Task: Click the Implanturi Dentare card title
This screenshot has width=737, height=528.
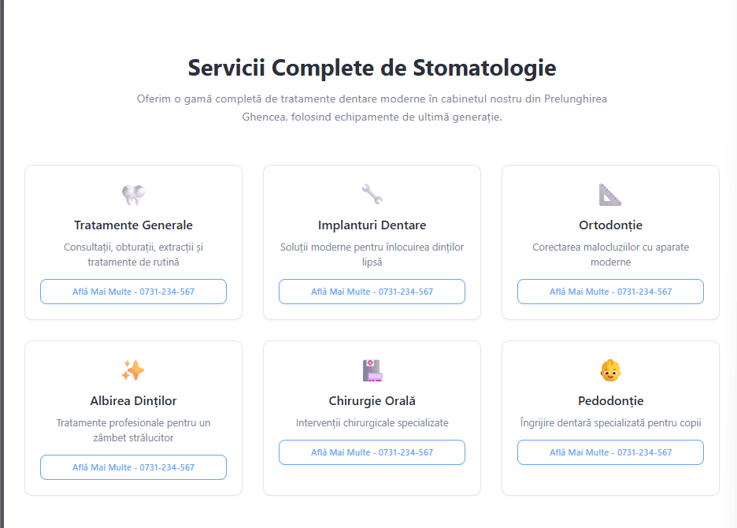Action: tap(372, 225)
